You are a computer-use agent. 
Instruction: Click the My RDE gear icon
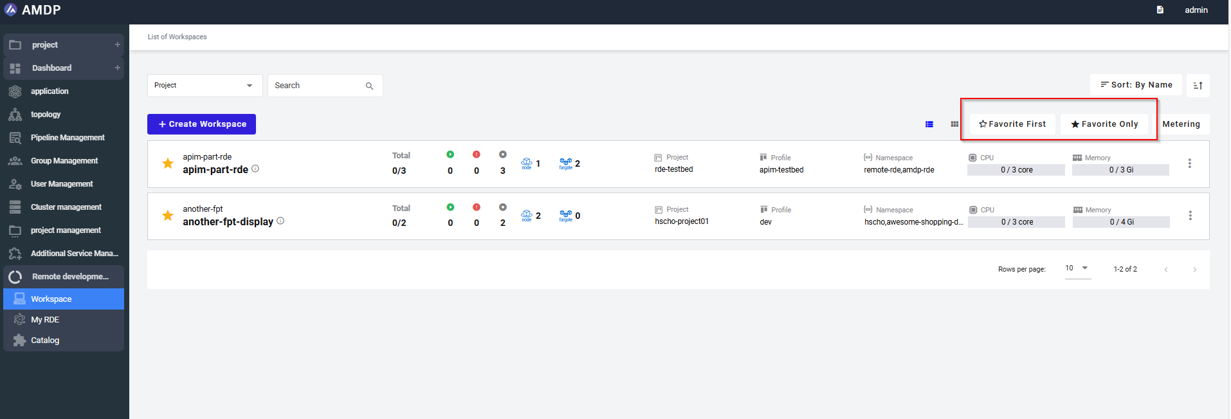(x=19, y=320)
